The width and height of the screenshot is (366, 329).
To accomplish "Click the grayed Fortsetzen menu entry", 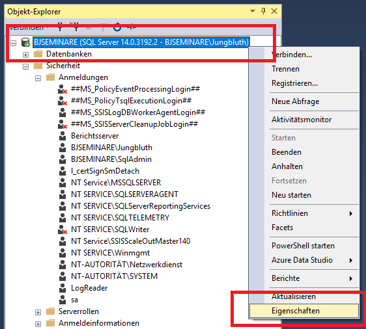I will pos(289,181).
